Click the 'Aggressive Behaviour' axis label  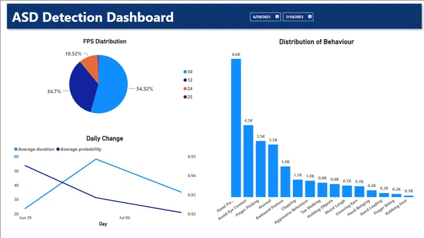coord(291,212)
